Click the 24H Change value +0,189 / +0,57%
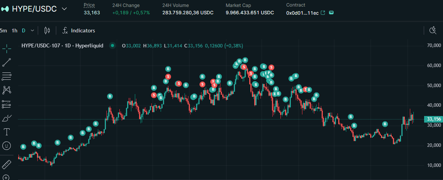This screenshot has width=443, height=180. click(131, 13)
